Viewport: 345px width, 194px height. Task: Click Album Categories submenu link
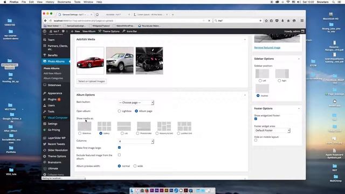tap(53, 78)
